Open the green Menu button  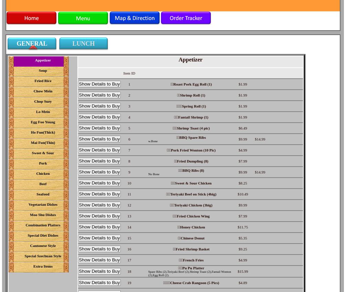tap(83, 18)
